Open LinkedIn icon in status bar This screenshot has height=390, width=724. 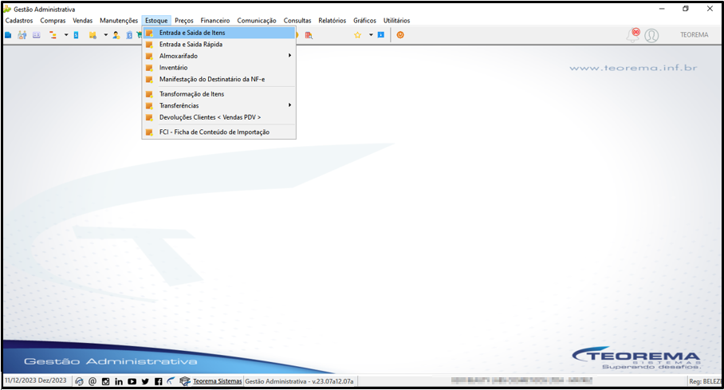(x=119, y=381)
